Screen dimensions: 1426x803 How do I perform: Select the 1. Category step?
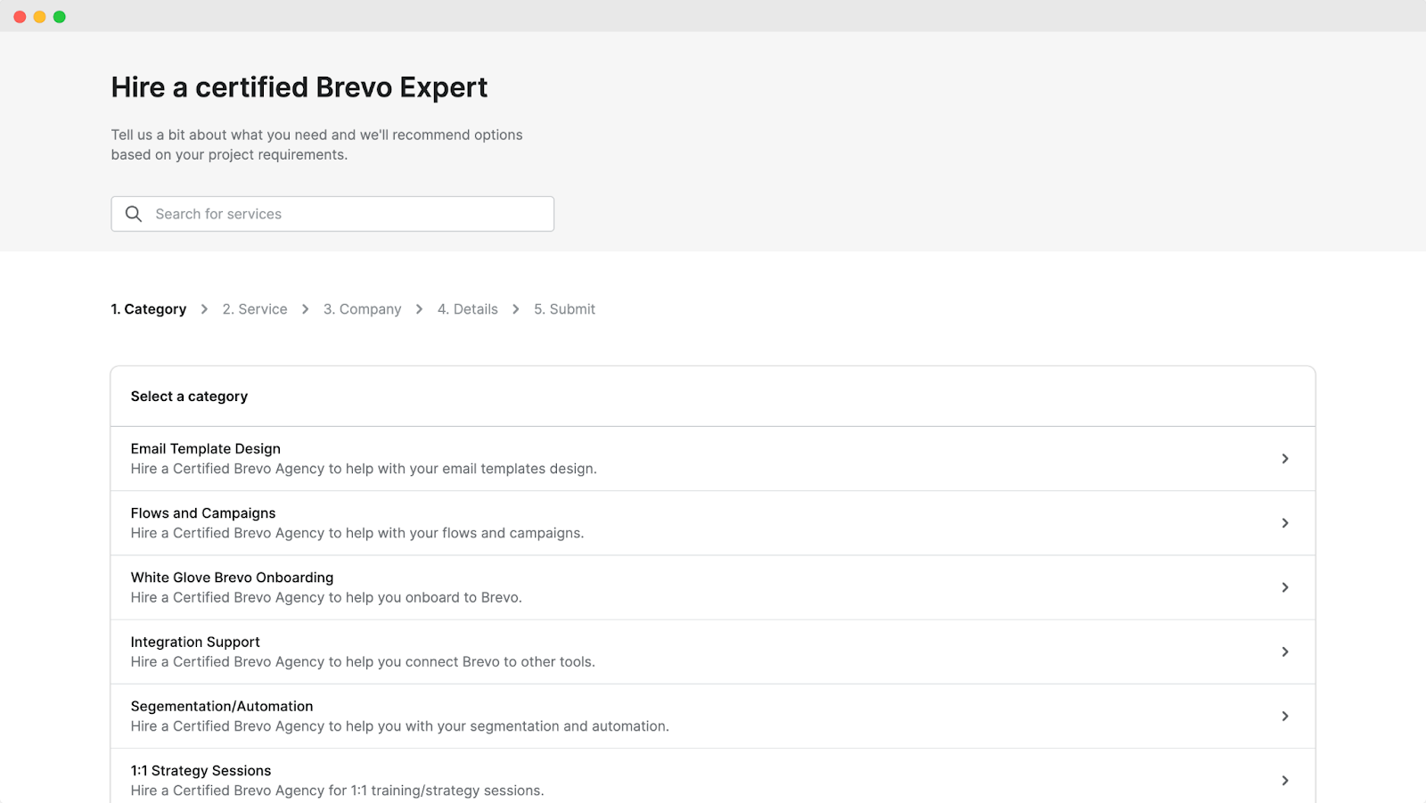(x=149, y=309)
